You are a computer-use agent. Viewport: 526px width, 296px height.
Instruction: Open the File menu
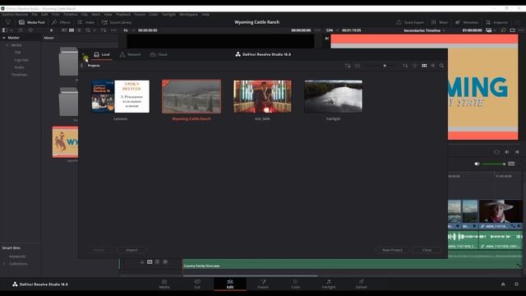(x=35, y=15)
